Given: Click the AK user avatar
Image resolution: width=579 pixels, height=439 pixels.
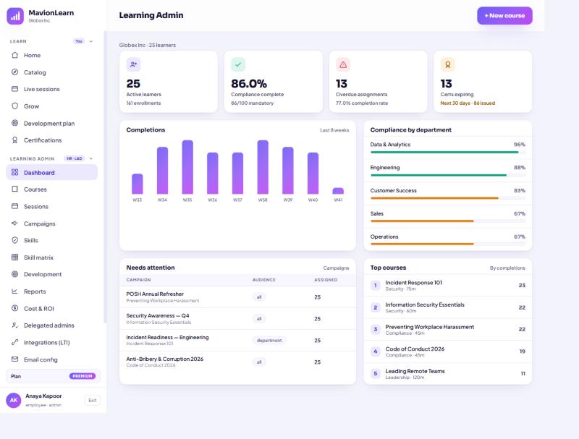Looking at the screenshot, I should pyautogui.click(x=14, y=400).
